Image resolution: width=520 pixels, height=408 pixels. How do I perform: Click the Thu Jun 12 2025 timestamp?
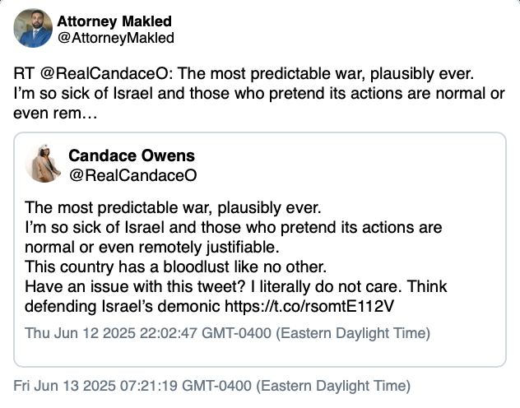[x=227, y=333]
